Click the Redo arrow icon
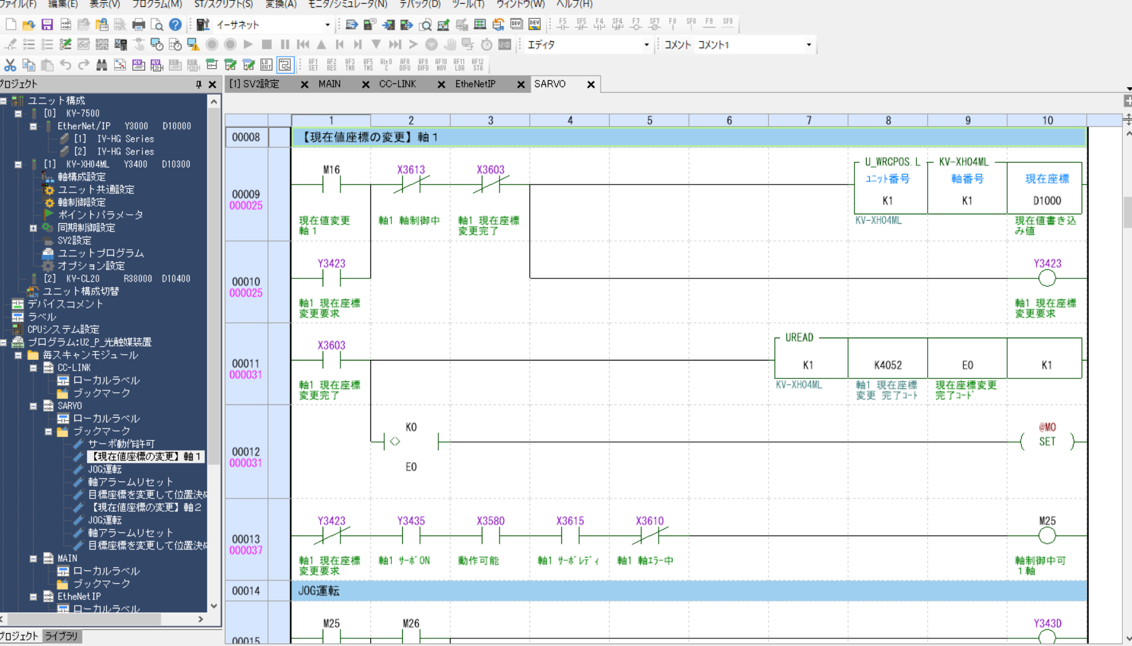The height and width of the screenshot is (646, 1132). pos(83,65)
